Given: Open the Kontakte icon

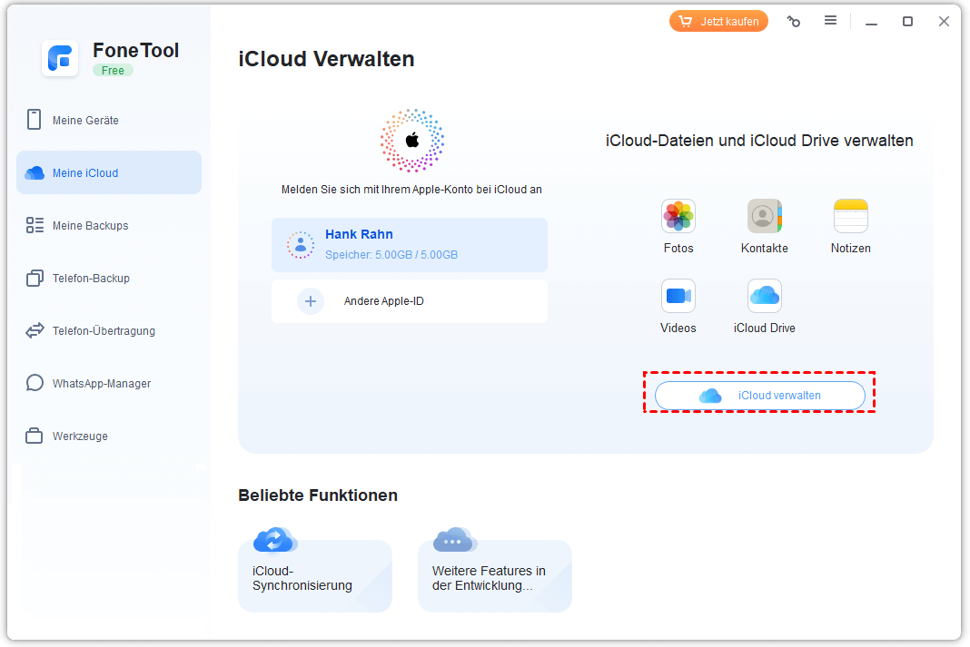Looking at the screenshot, I should click(765, 217).
